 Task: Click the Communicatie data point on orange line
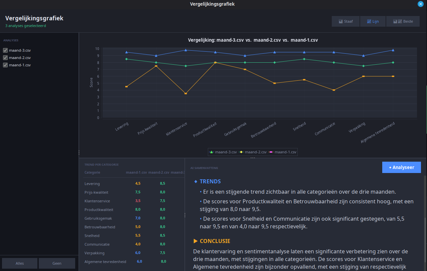334,90
